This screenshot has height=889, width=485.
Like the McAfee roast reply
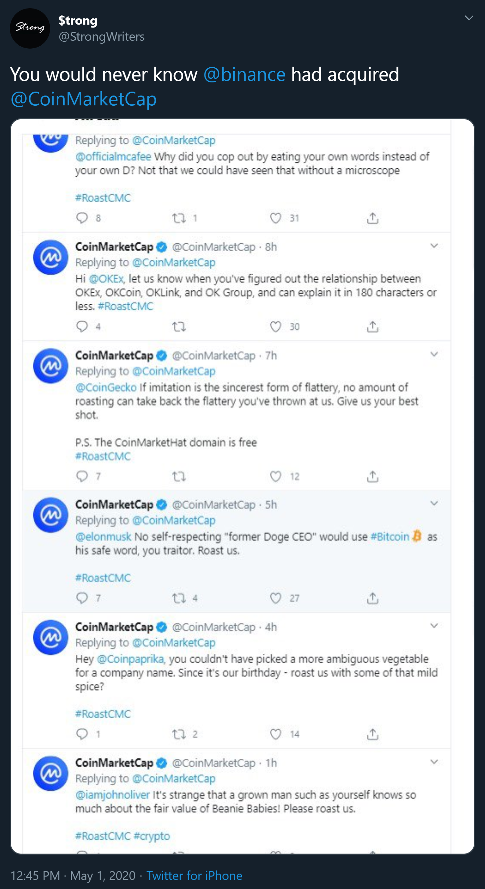pyautogui.click(x=275, y=217)
